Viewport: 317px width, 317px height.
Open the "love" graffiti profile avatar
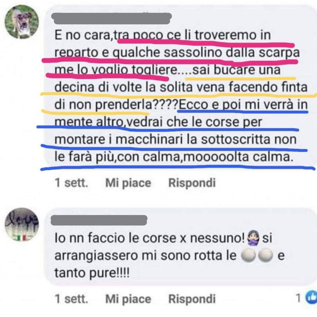(22, 224)
